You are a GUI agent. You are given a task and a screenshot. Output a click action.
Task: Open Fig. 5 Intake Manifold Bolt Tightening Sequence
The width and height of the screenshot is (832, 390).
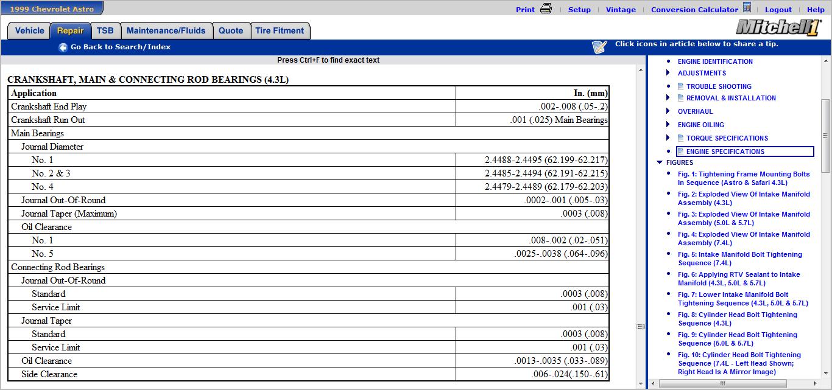(740, 259)
